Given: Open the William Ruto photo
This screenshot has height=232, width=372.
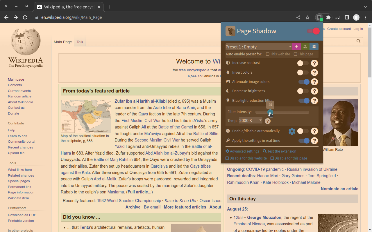Looking at the screenshot, I should (340, 122).
